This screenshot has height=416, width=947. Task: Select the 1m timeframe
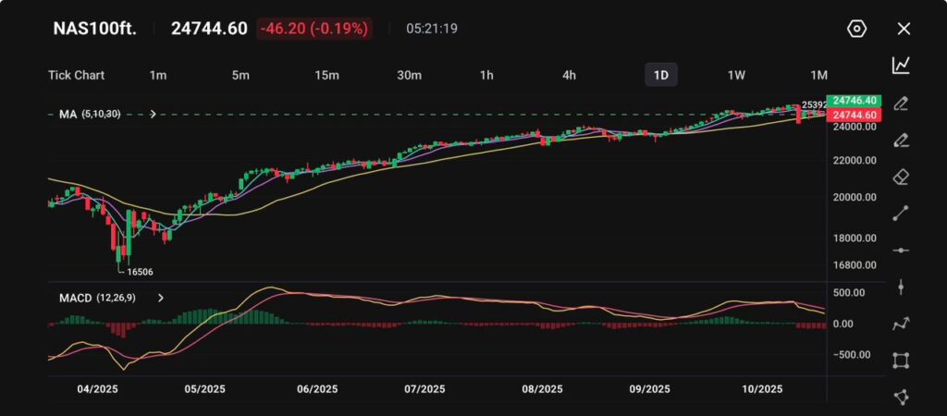pyautogui.click(x=158, y=75)
